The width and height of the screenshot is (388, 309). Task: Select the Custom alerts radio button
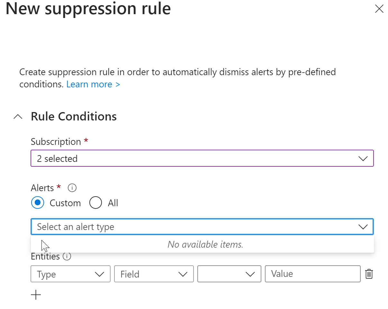tap(38, 203)
